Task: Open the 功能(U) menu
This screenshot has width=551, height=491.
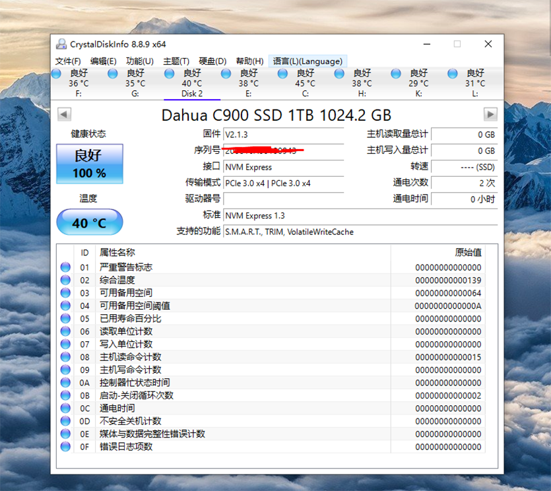Action: pyautogui.click(x=140, y=61)
